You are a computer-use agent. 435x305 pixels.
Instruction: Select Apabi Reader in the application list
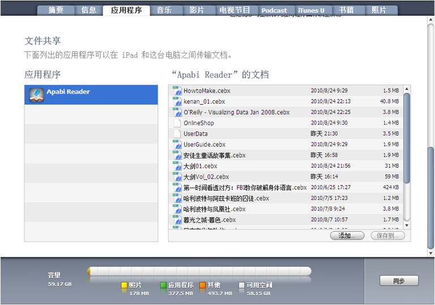91,95
